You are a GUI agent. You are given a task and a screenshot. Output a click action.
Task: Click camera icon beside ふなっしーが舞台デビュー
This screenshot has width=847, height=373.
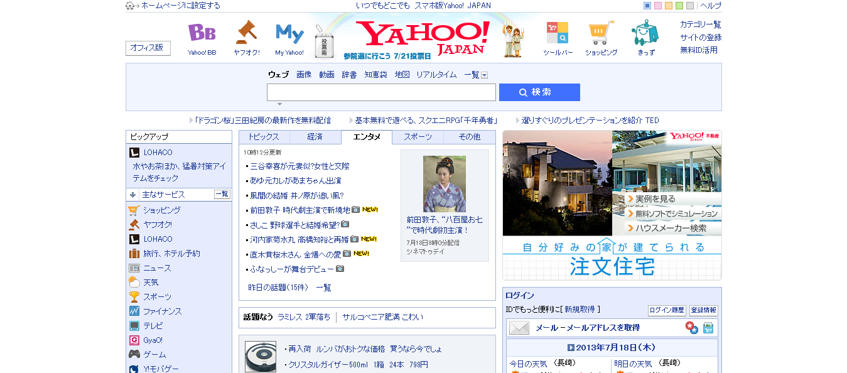tap(340, 269)
